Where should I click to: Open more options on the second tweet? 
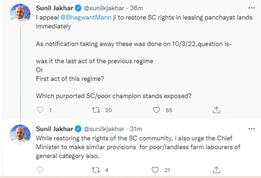click(252, 129)
